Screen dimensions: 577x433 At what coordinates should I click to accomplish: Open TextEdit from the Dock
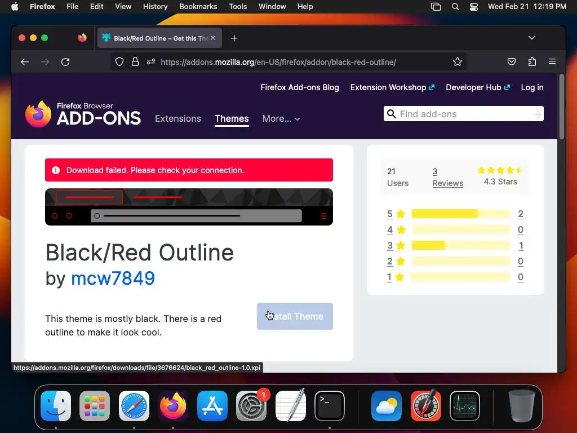(x=291, y=405)
